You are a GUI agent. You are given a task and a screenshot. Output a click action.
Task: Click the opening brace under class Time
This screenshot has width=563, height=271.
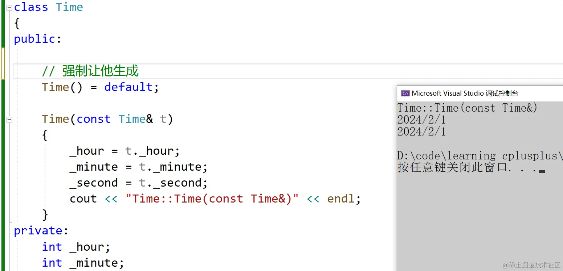(x=17, y=24)
